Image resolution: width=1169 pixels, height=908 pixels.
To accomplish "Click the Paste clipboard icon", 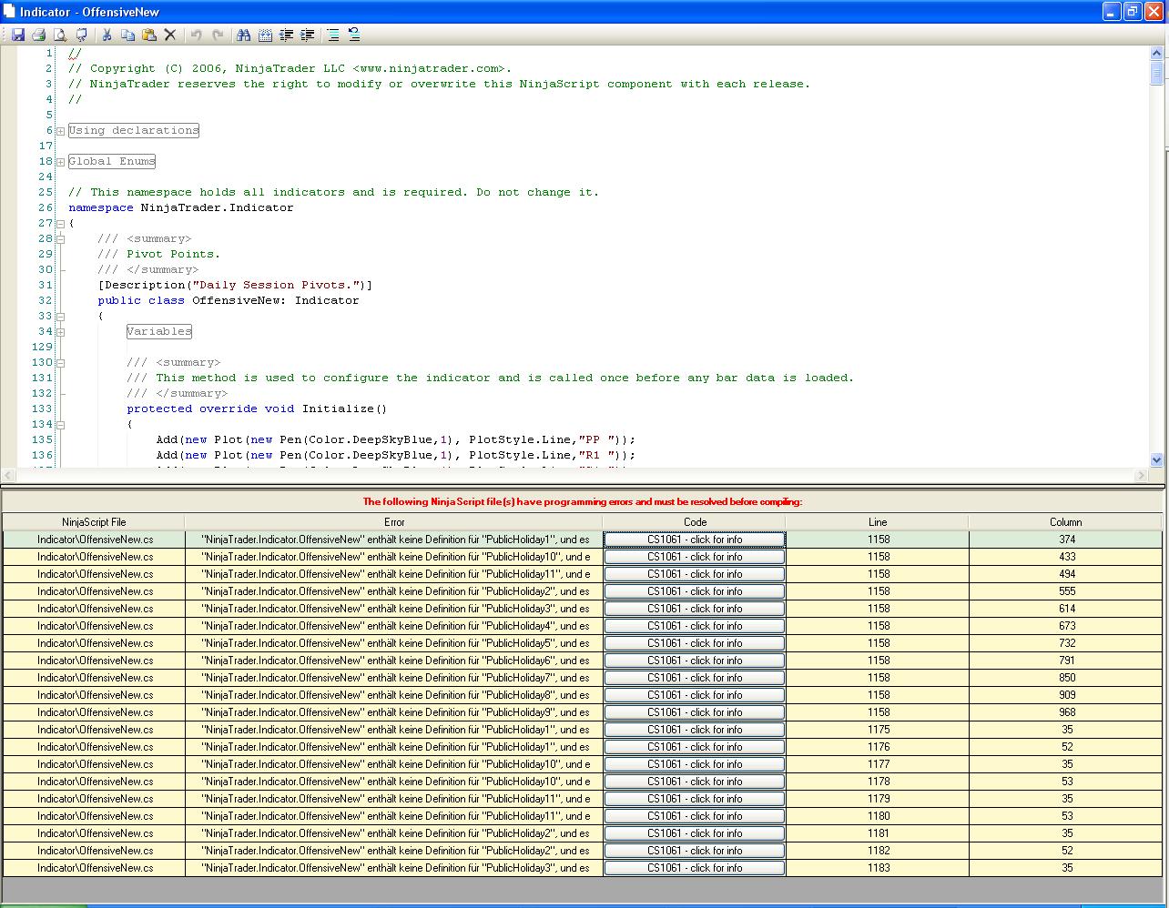I will (148, 35).
